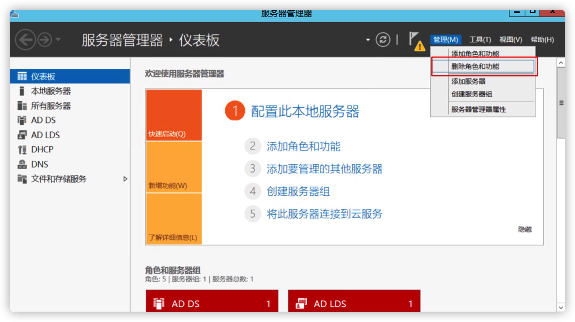Open the 添加要管理的其他服务器 link
The width and height of the screenshot is (575, 322).
(x=324, y=169)
